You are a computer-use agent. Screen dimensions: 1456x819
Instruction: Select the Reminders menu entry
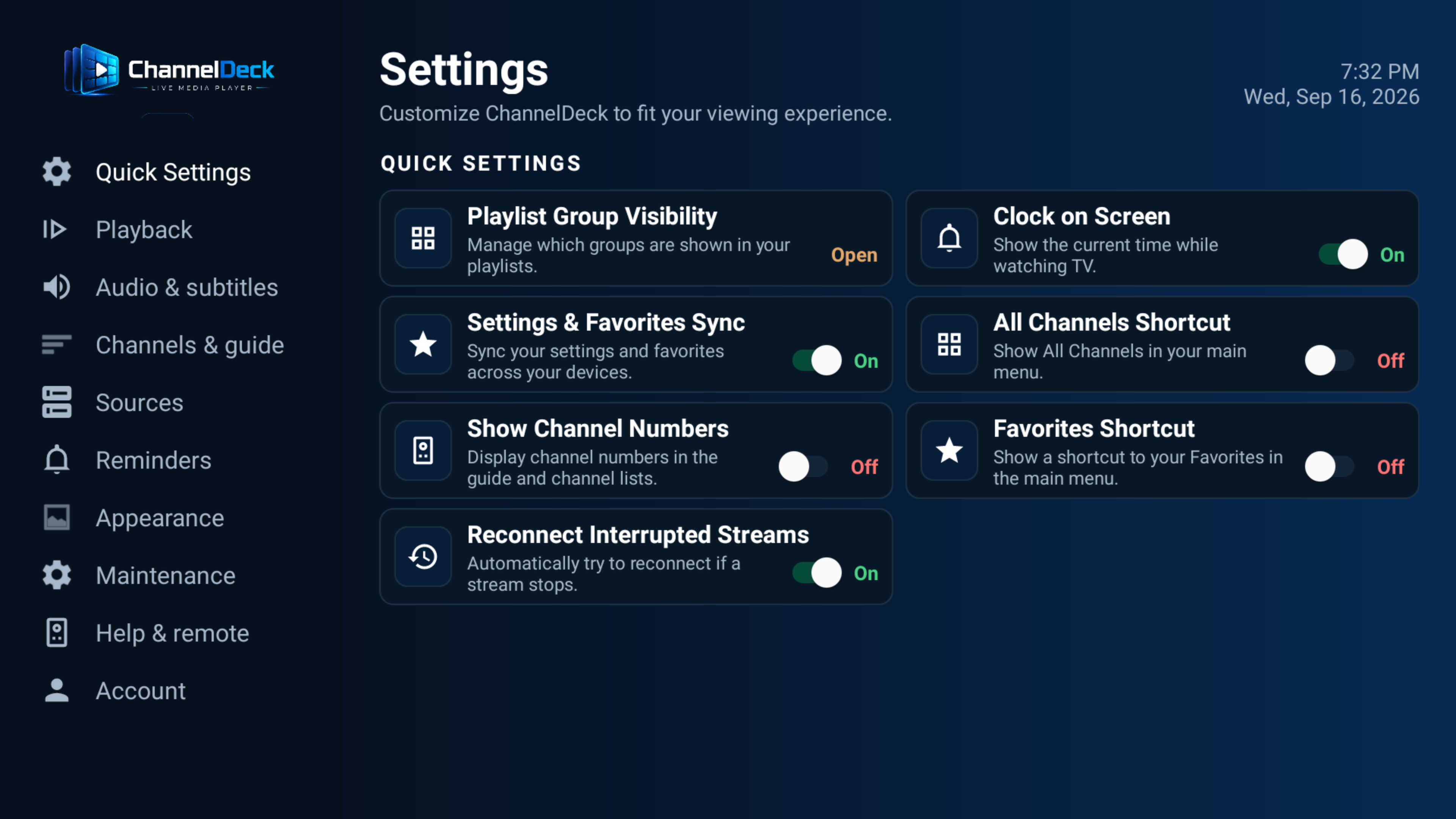point(154,461)
